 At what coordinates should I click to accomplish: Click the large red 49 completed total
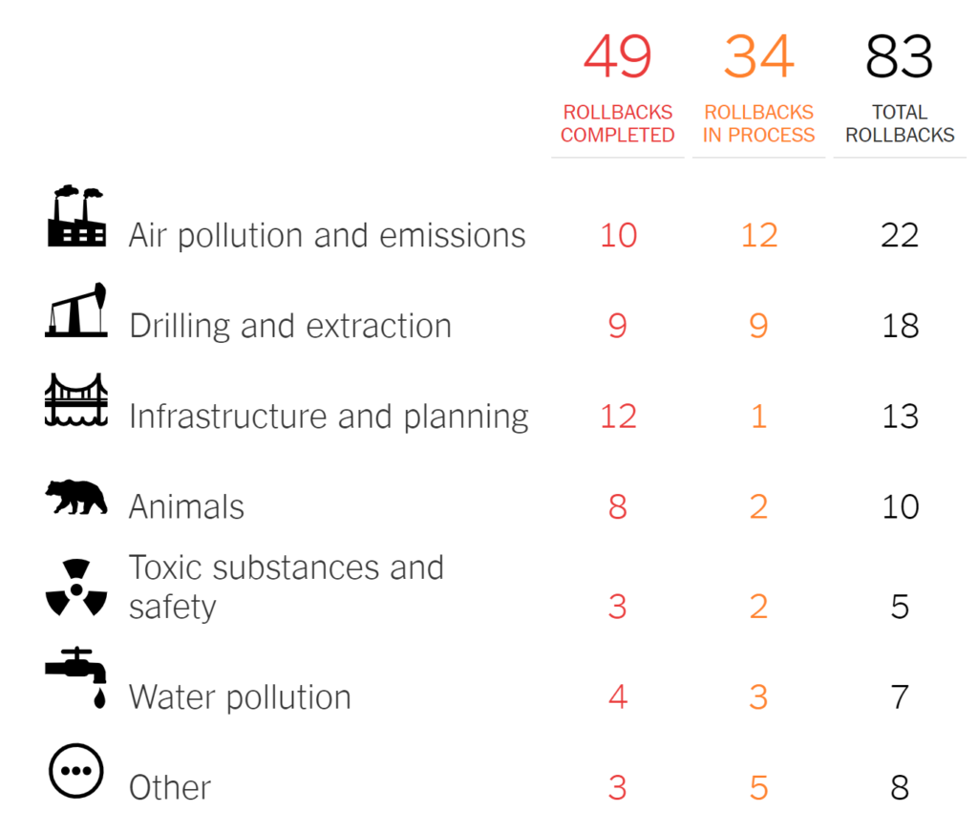click(618, 56)
